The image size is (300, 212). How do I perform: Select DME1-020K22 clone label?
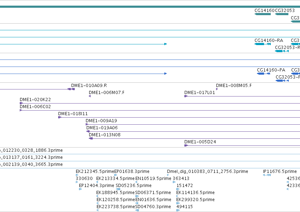click(35, 100)
